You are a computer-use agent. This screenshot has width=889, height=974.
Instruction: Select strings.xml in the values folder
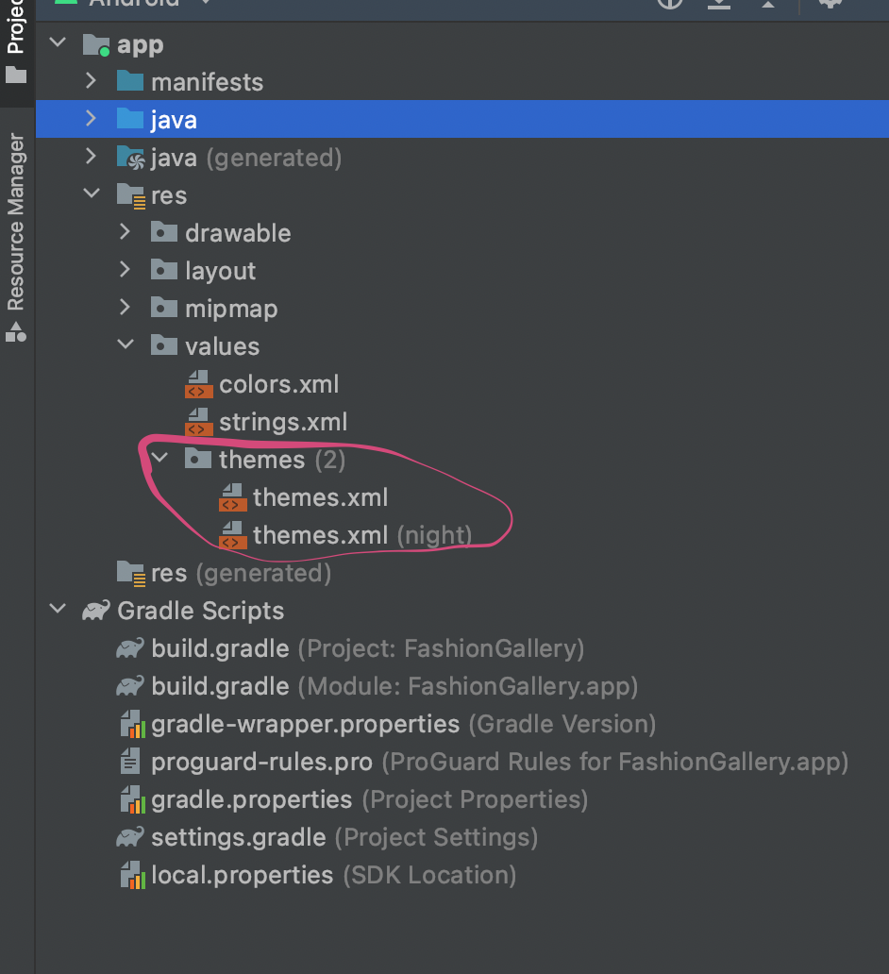click(282, 422)
